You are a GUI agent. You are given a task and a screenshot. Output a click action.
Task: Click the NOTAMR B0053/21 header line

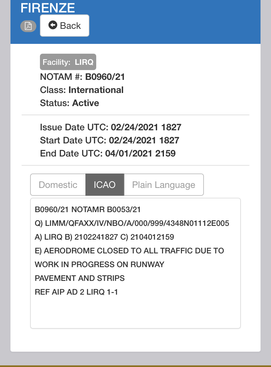[x=88, y=210]
